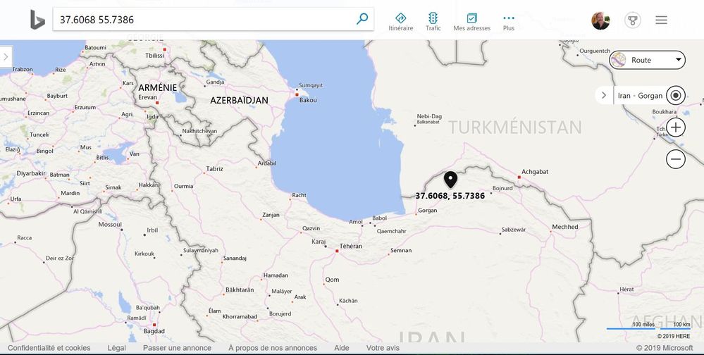This screenshot has width=704, height=355.
Task: Open Itinéraire directions tool
Action: click(x=400, y=22)
